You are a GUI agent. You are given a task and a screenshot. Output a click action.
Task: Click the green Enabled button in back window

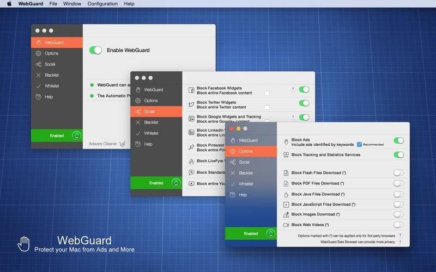coord(57,135)
